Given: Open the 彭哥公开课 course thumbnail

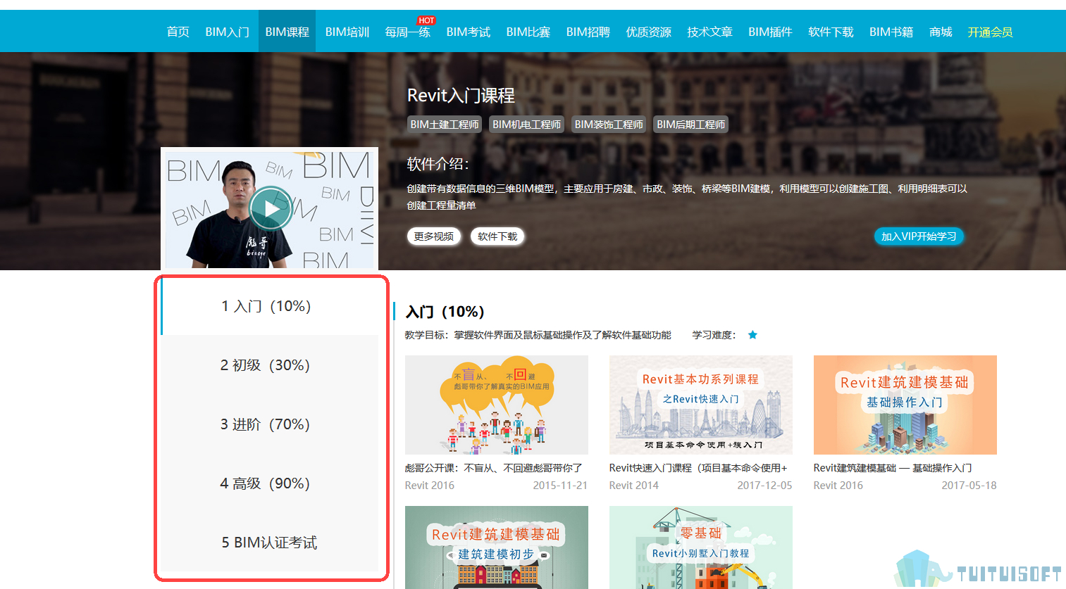Looking at the screenshot, I should [497, 405].
